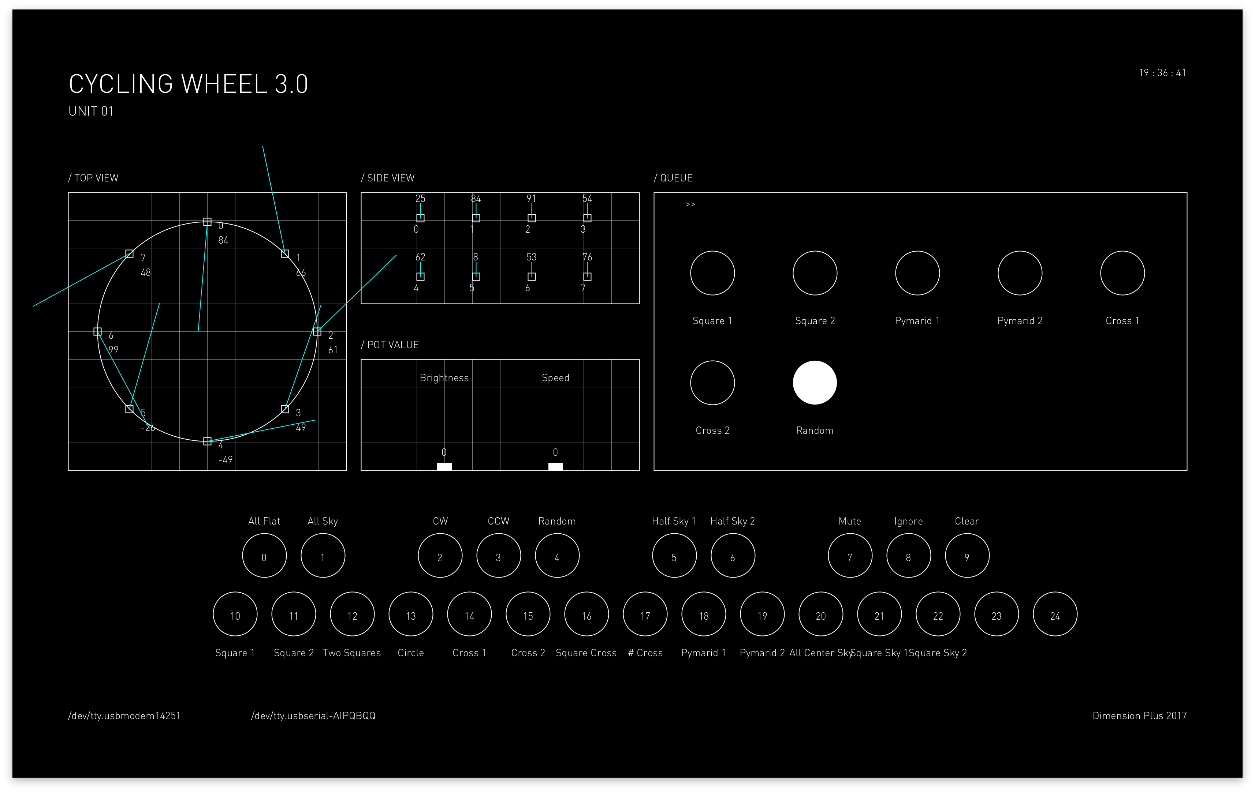Click the Speed pot slider handle

click(556, 466)
